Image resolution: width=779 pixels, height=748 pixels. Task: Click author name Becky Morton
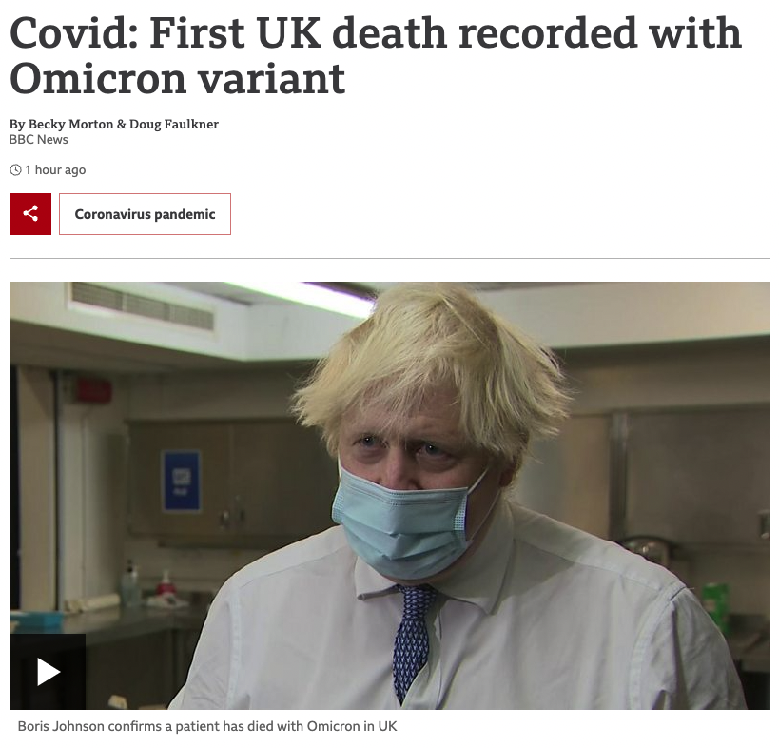pyautogui.click(x=70, y=124)
